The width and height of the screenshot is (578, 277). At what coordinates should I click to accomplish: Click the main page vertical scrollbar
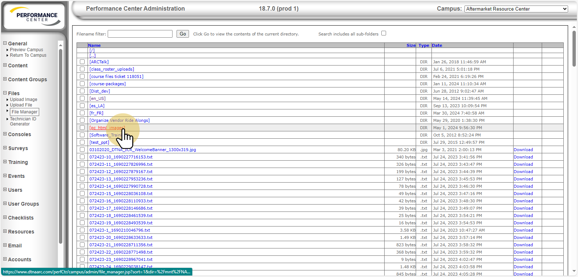pyautogui.click(x=574, y=48)
